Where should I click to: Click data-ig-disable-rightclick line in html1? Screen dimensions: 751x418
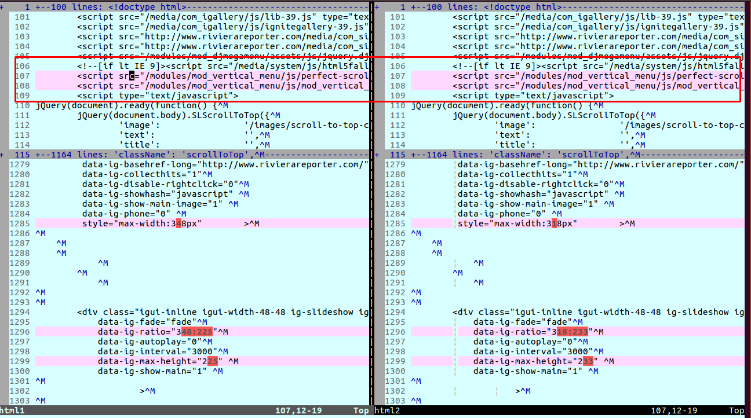pos(166,184)
